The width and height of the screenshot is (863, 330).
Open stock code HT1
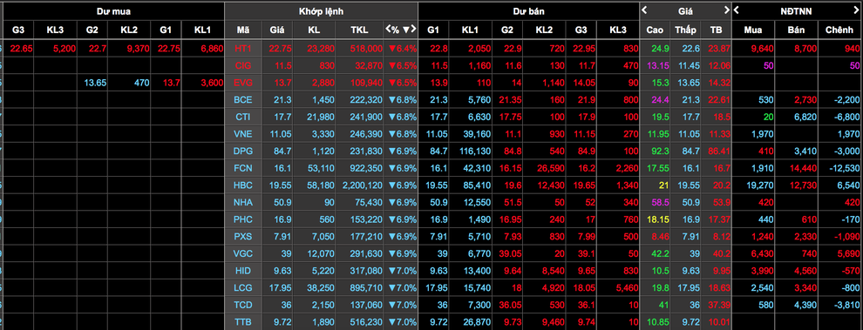click(x=242, y=49)
